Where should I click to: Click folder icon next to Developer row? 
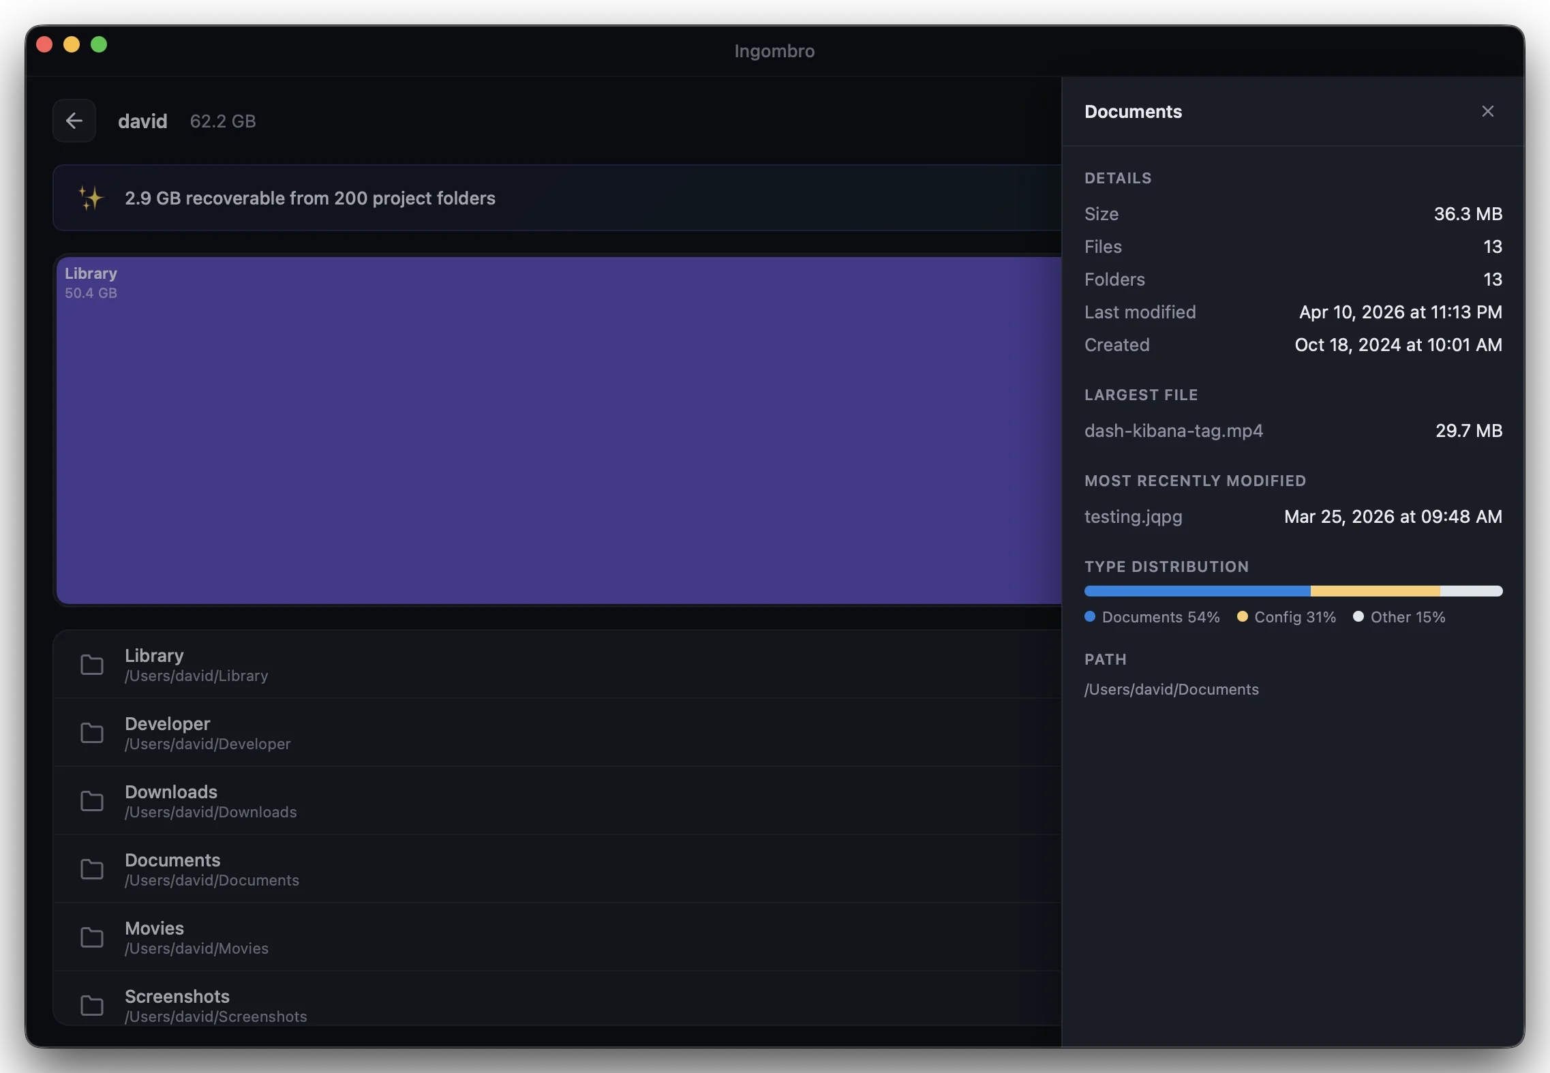coord(92,733)
